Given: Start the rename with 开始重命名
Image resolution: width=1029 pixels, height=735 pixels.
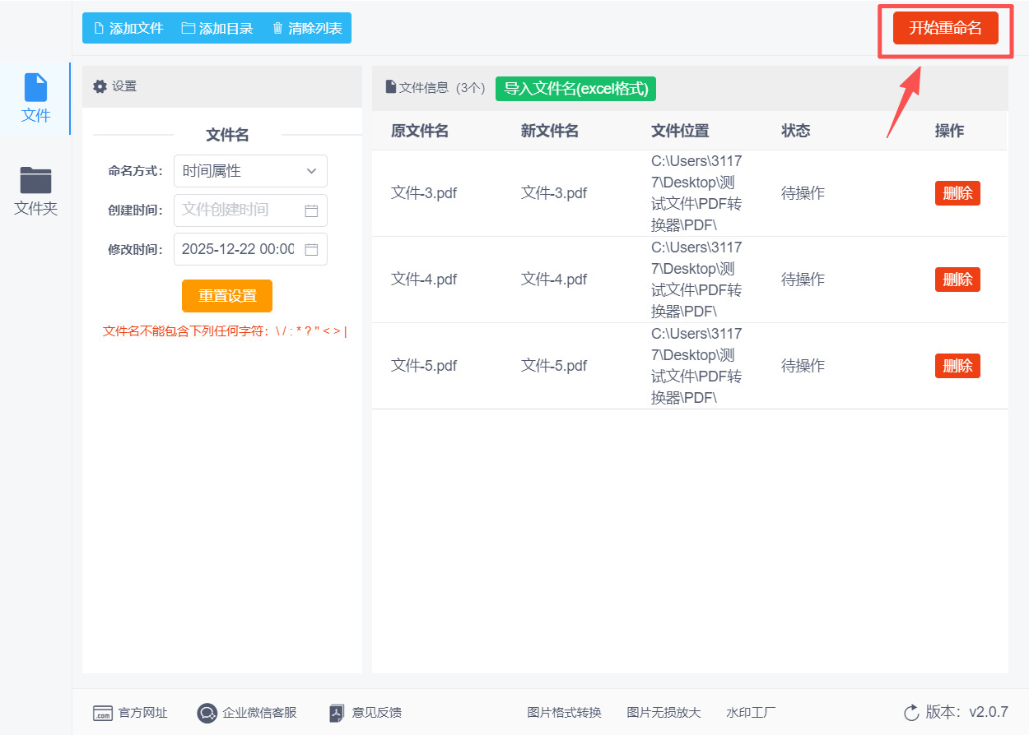Looking at the screenshot, I should pos(945,28).
